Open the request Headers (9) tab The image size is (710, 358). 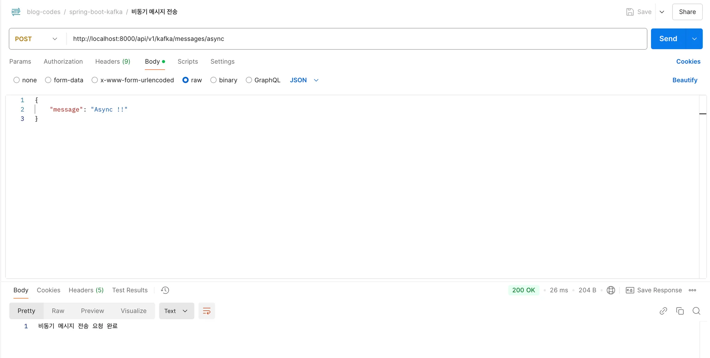[113, 61]
